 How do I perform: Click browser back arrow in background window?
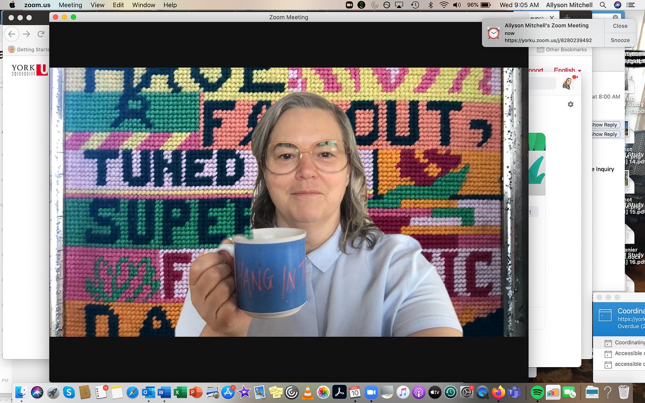click(x=12, y=34)
